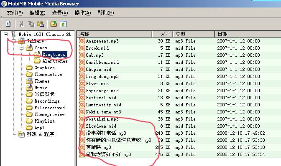Click the date 2008-12-18 17:53:10
281x166 pixels.
pyautogui.click(x=241, y=147)
